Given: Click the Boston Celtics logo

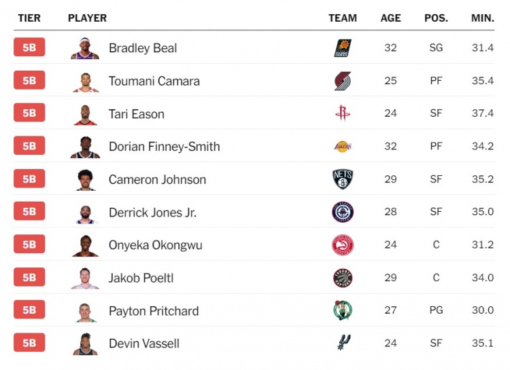Looking at the screenshot, I should (x=343, y=310).
